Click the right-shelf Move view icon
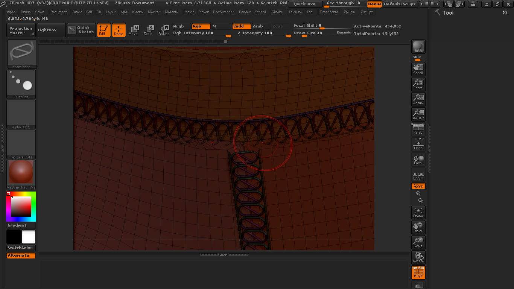Image resolution: width=514 pixels, height=289 pixels. (418, 227)
